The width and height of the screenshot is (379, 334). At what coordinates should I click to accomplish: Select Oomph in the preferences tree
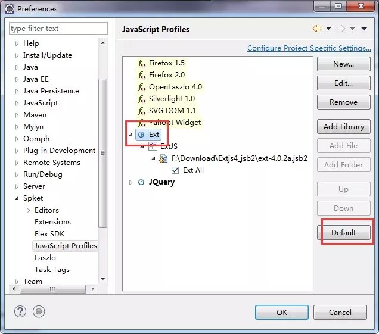pyautogui.click(x=36, y=139)
